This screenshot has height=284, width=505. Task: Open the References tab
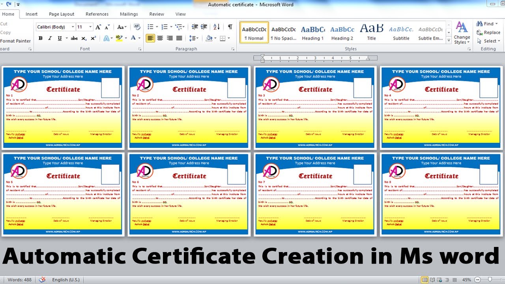(x=97, y=14)
